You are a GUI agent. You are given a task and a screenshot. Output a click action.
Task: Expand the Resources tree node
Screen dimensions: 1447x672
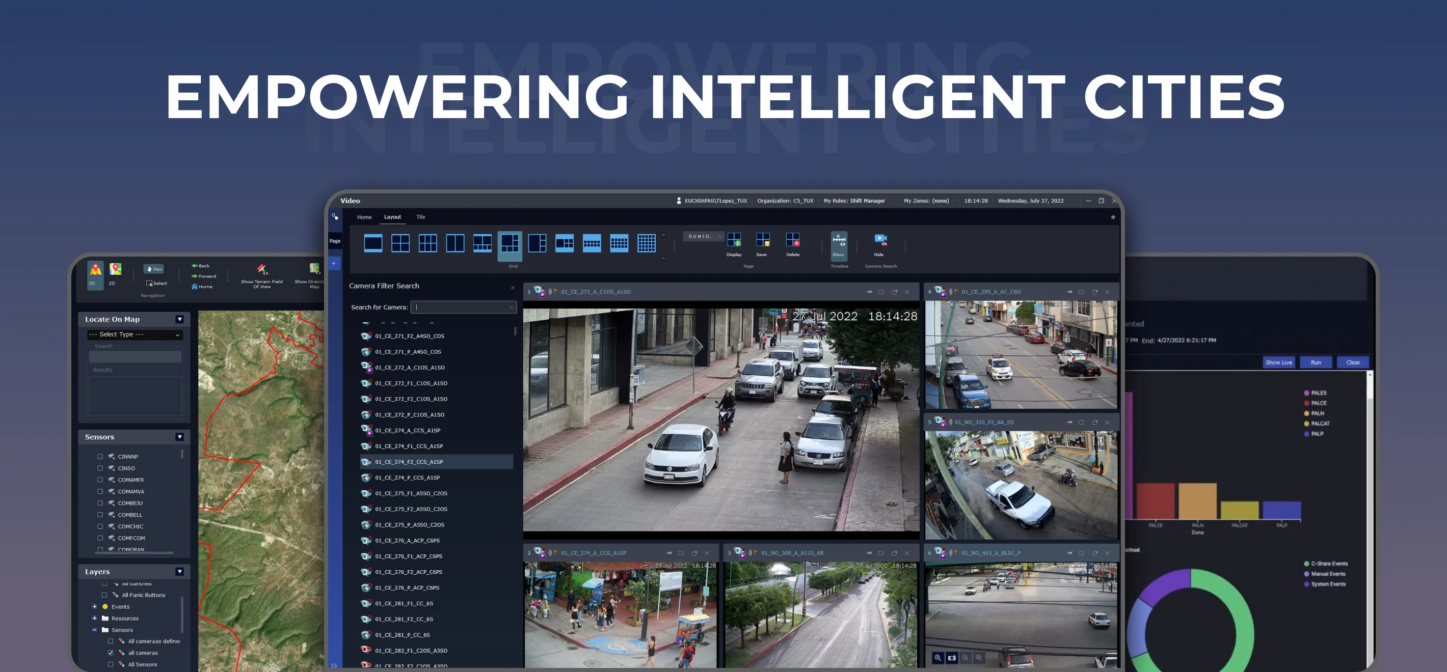94,618
